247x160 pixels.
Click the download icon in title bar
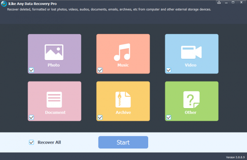tap(219, 2)
